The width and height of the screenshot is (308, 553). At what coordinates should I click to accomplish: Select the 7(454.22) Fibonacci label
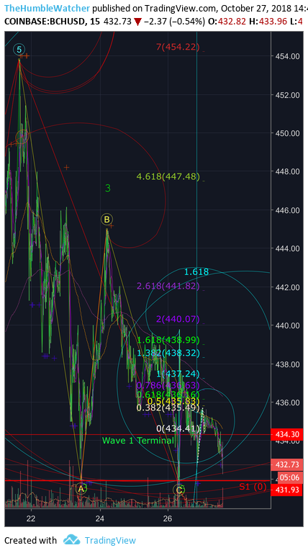(178, 47)
